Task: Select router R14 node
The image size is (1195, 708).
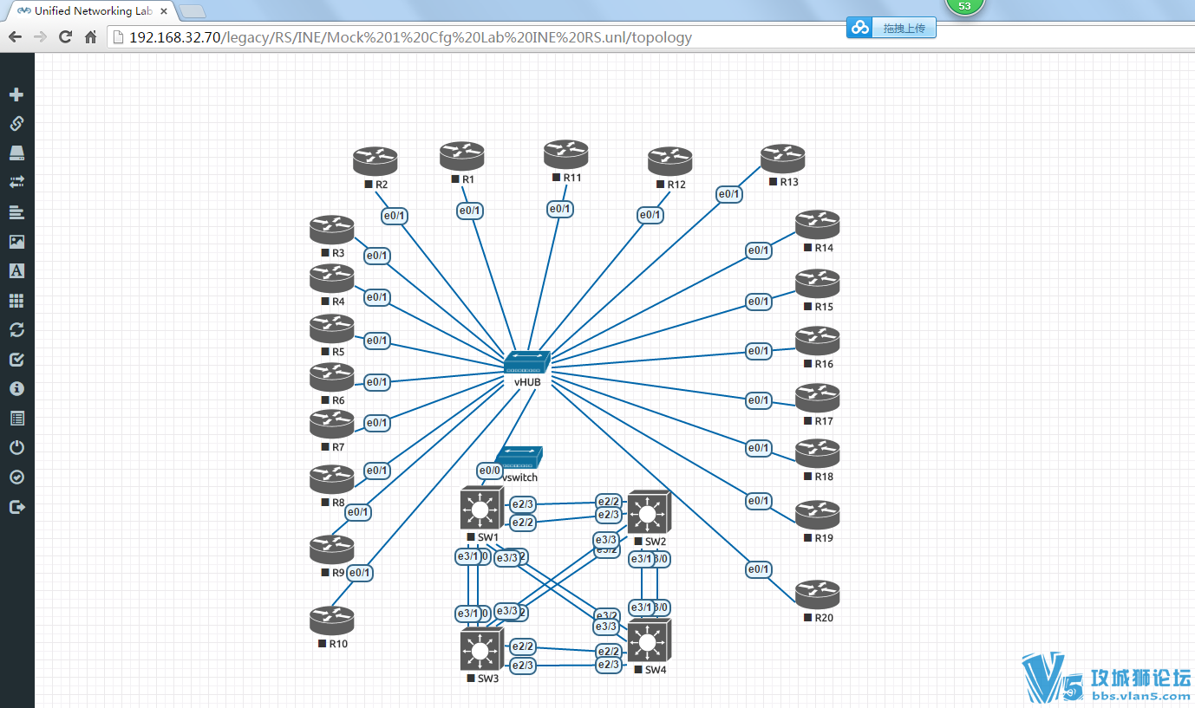Action: pyautogui.click(x=817, y=224)
